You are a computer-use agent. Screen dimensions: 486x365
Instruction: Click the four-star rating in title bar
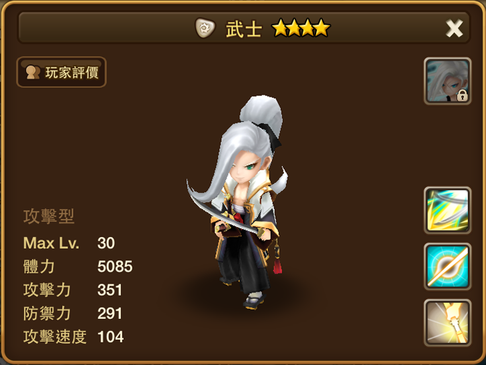tap(301, 28)
